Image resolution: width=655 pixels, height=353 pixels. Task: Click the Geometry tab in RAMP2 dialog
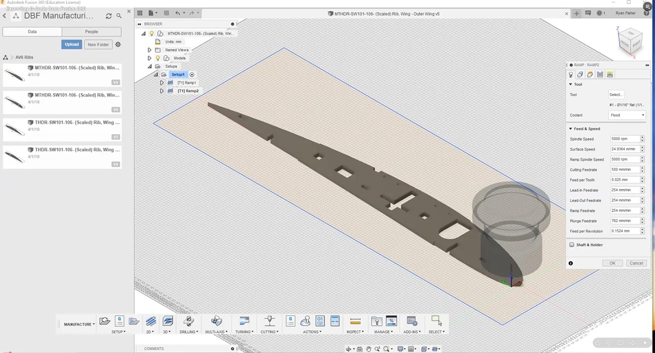tap(580, 74)
